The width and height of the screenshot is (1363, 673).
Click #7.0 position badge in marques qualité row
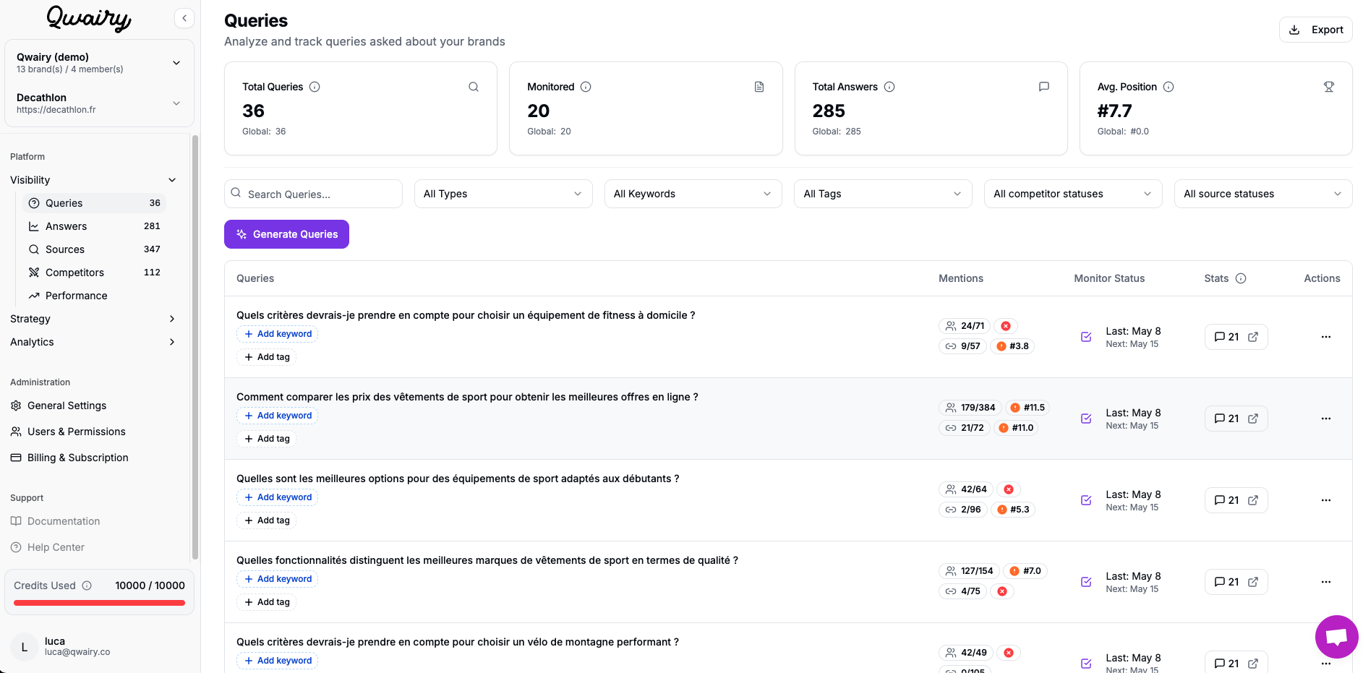click(1025, 571)
